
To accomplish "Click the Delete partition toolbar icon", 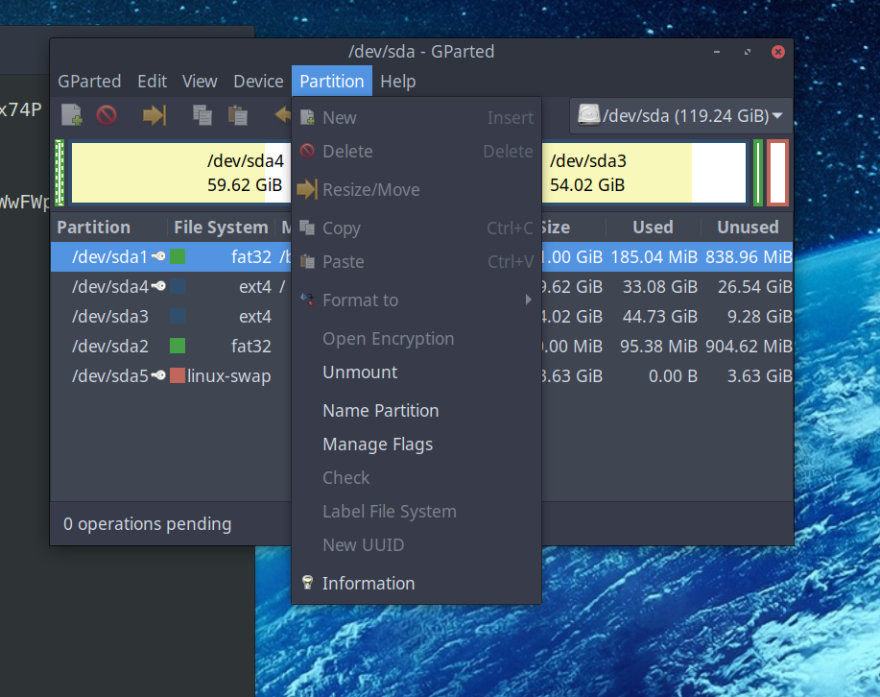I will (107, 115).
